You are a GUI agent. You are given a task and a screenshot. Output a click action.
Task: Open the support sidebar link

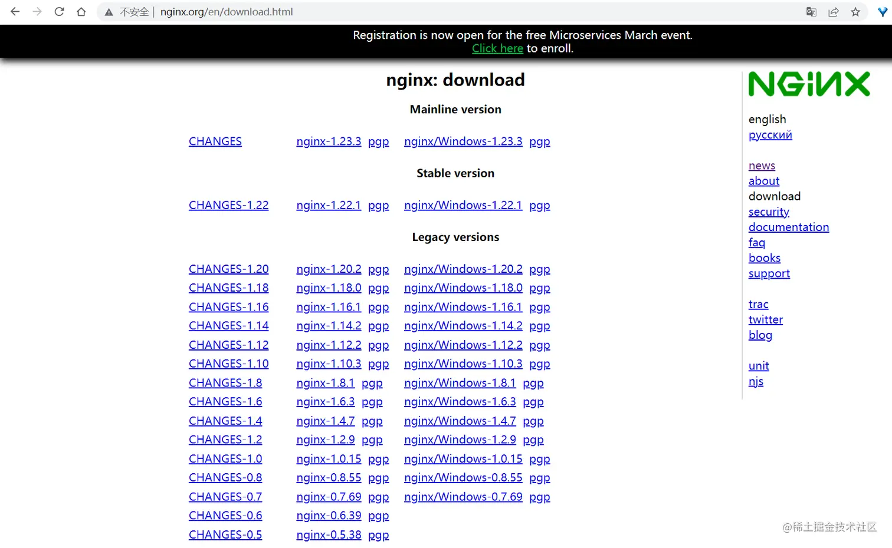click(x=769, y=273)
